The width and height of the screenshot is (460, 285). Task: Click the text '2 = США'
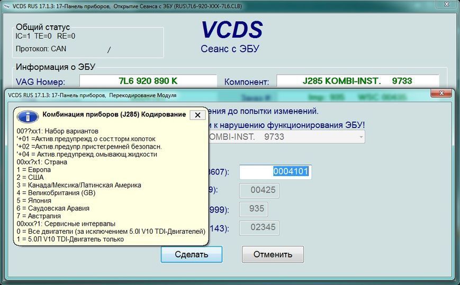[x=30, y=177]
